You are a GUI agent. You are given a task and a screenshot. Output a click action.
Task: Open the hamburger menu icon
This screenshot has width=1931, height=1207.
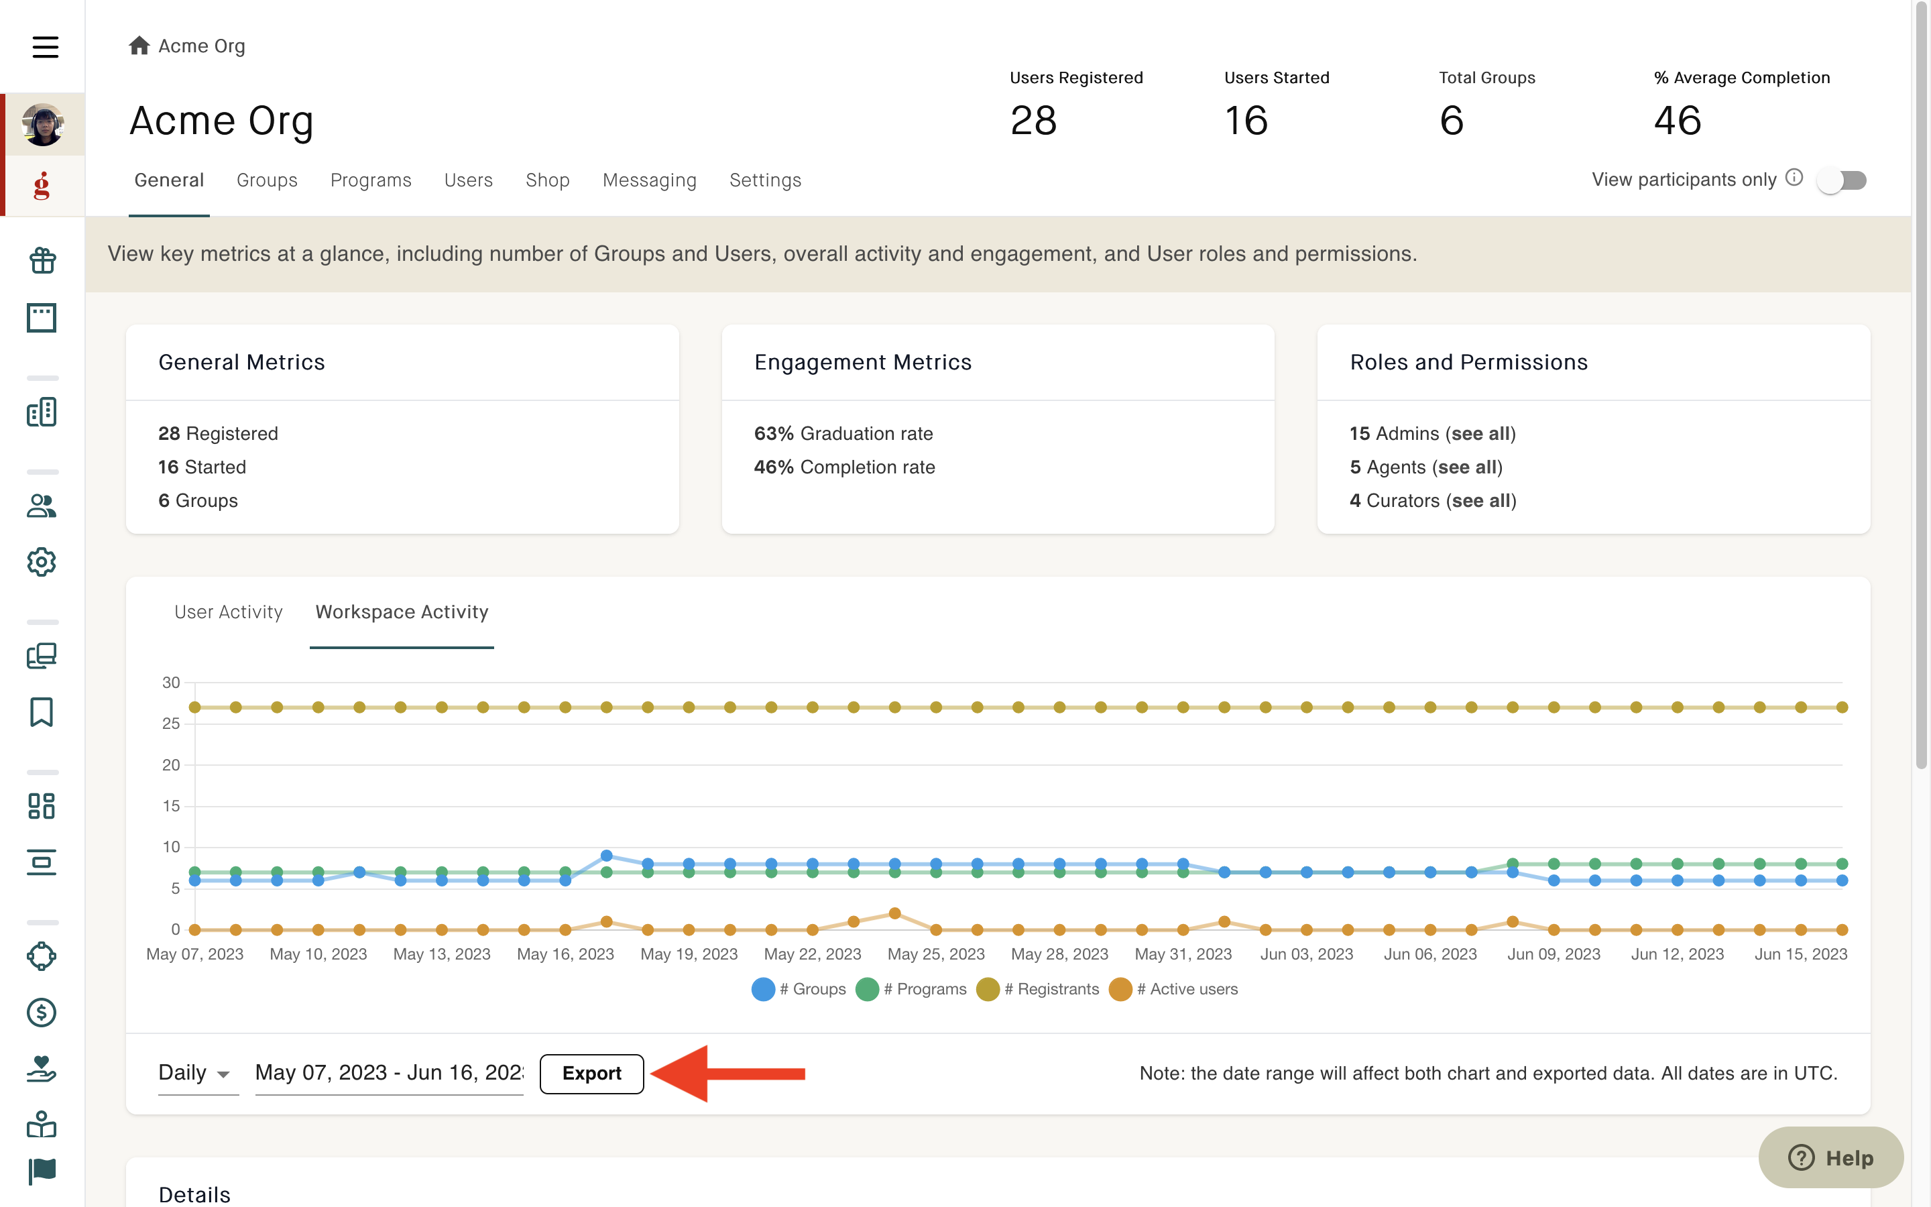(x=45, y=46)
